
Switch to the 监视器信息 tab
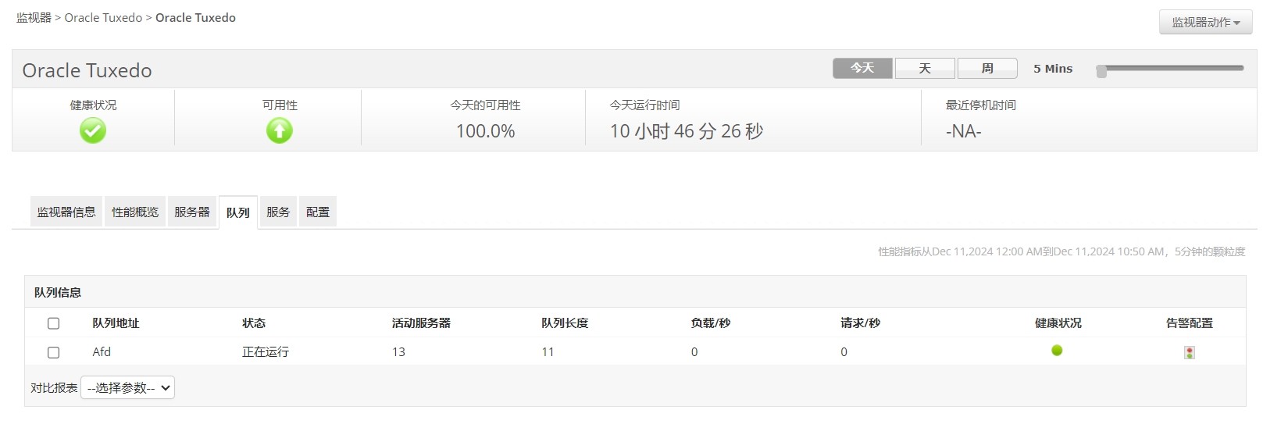[66, 212]
